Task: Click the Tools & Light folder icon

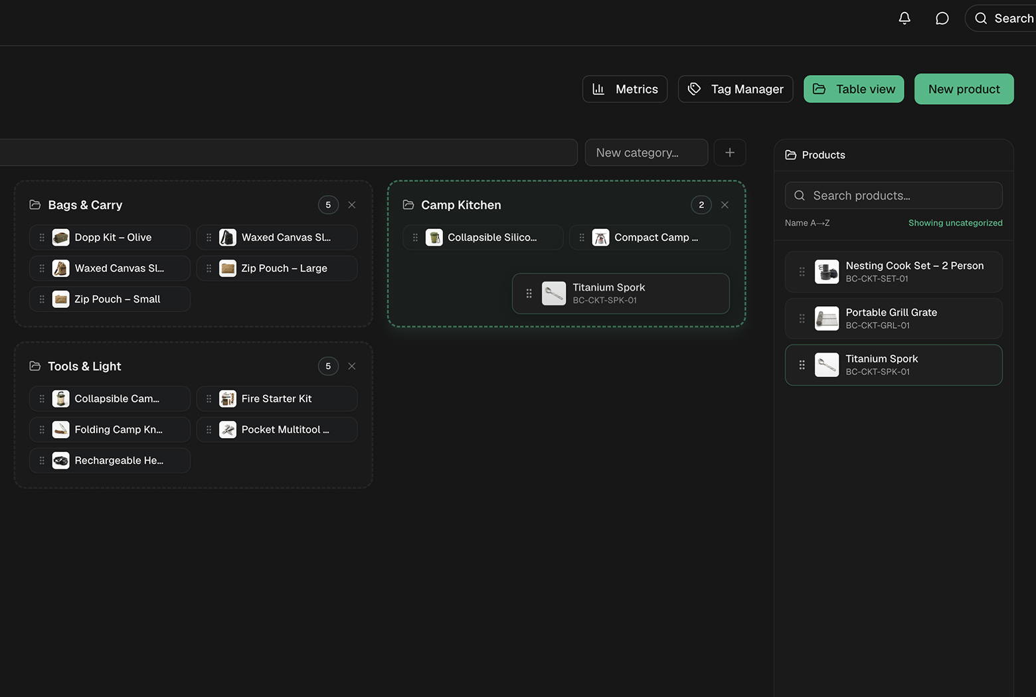Action: [x=35, y=366]
